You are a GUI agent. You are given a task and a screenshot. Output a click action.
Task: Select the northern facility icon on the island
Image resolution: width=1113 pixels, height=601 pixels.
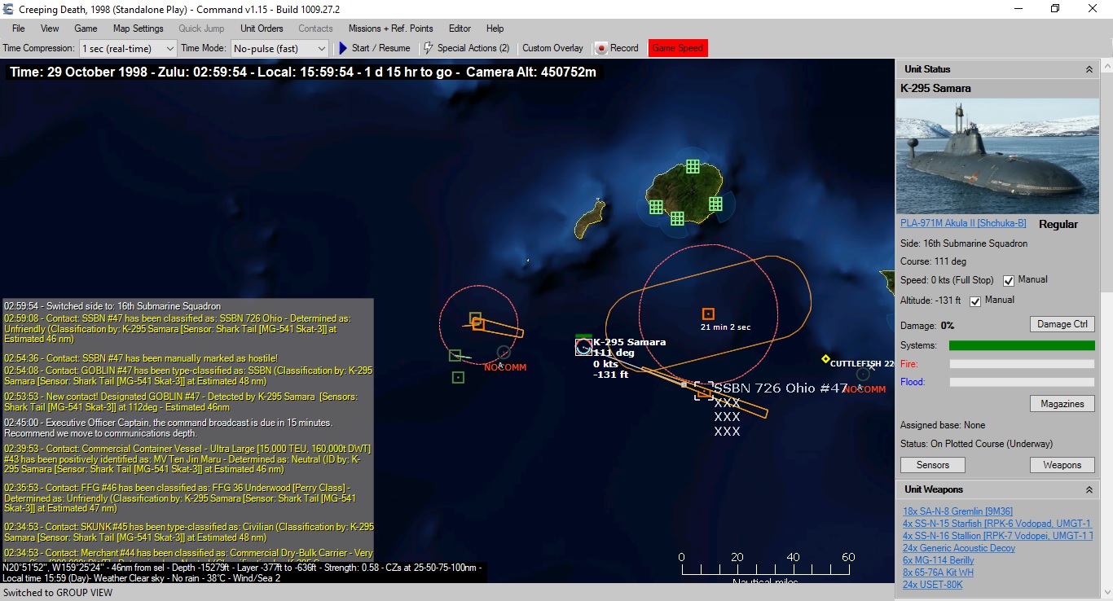point(693,166)
